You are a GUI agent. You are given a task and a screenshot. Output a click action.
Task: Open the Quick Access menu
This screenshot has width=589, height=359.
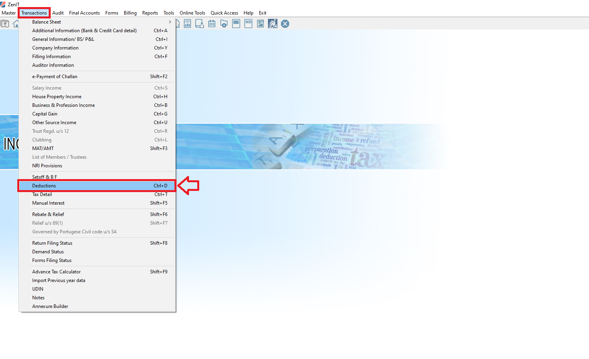[x=224, y=13]
